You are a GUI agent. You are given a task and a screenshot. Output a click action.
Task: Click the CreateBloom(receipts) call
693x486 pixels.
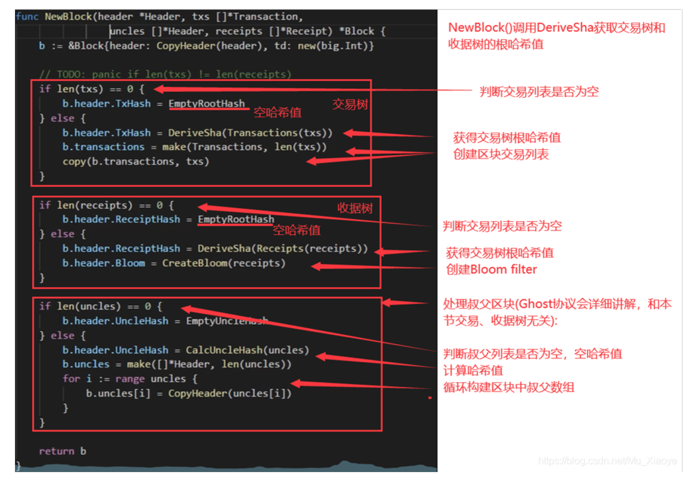(223, 263)
